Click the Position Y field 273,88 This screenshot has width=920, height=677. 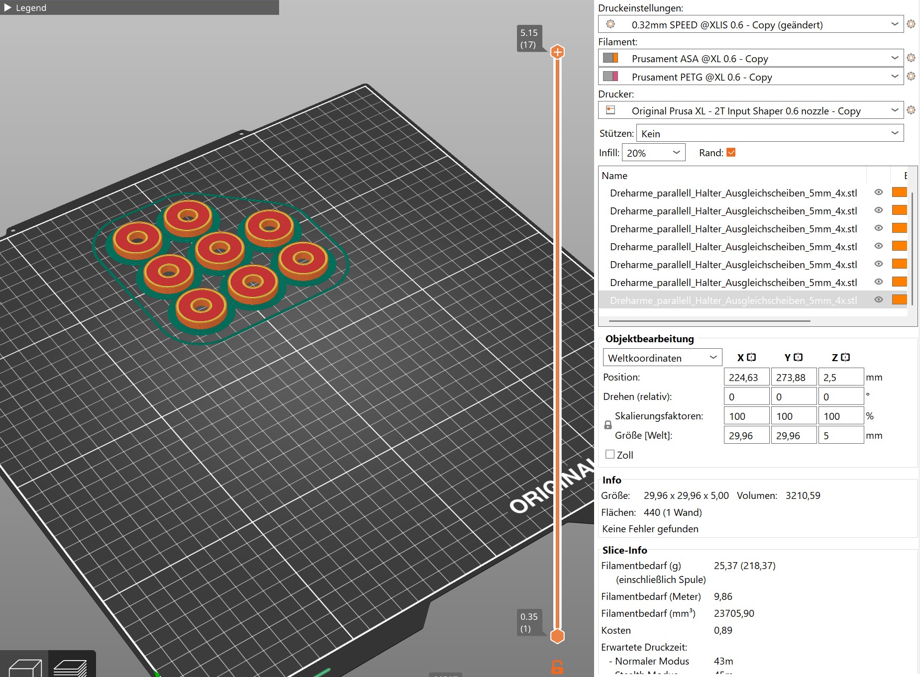click(794, 377)
